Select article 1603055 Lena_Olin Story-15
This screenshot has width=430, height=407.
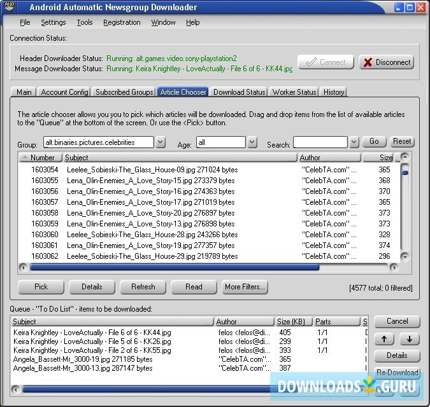point(209,181)
